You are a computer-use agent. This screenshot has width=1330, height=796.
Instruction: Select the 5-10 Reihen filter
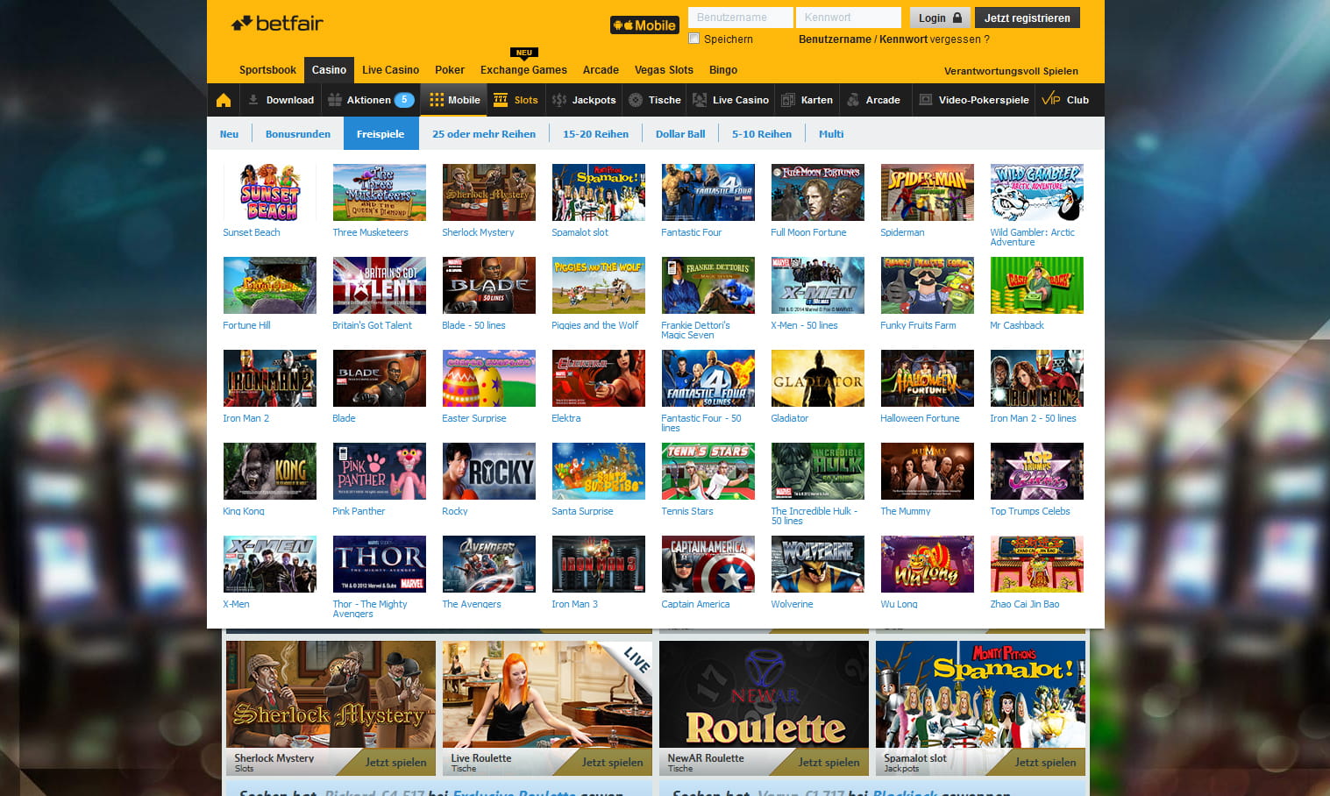(762, 134)
